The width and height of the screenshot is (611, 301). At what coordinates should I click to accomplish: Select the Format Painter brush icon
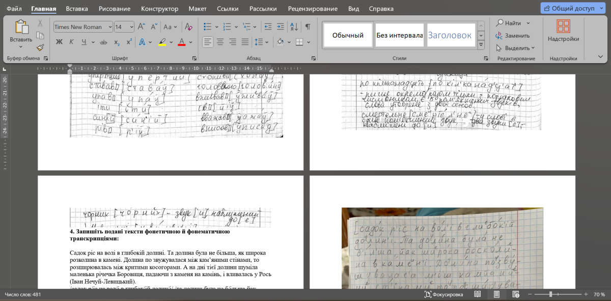click(40, 47)
